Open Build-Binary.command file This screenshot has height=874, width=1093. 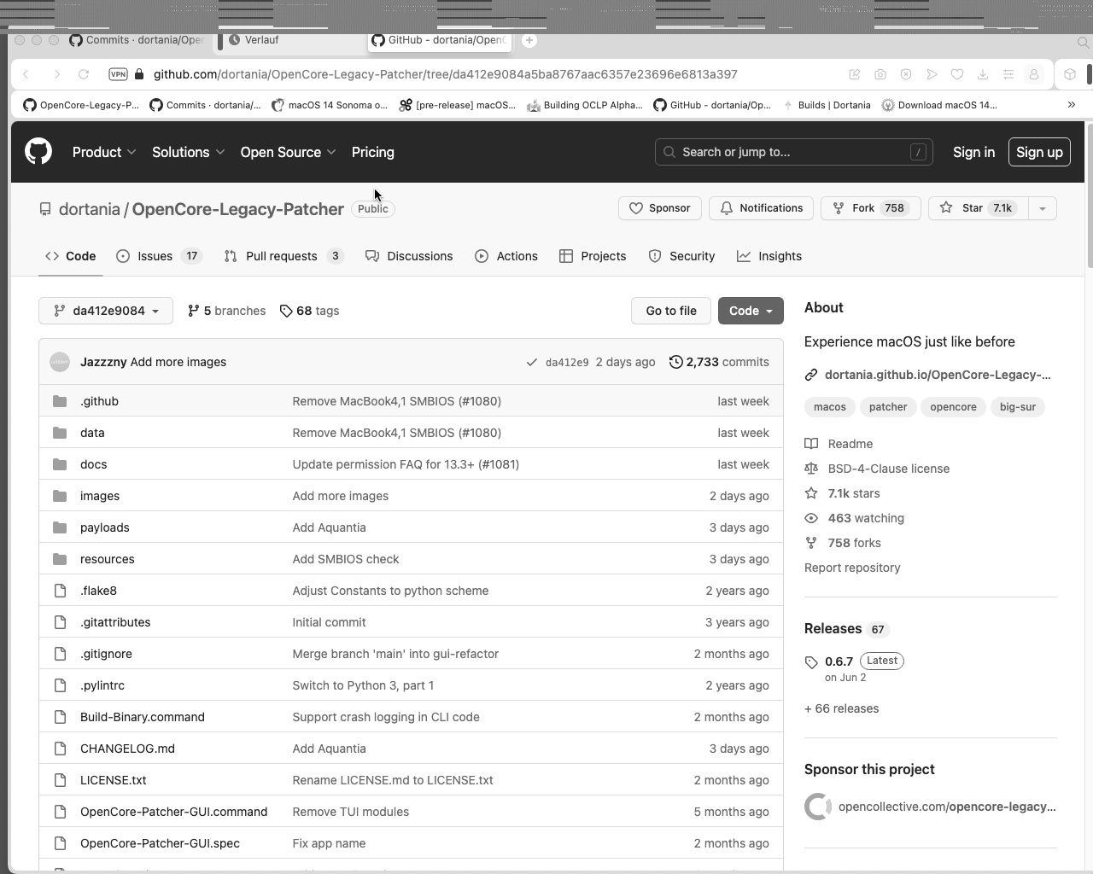143,717
